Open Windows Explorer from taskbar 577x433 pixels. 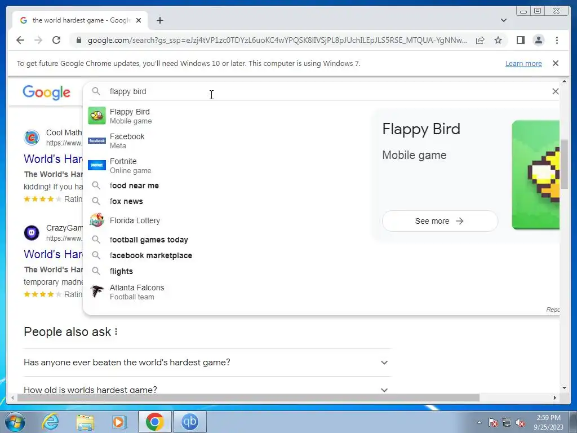[x=85, y=422]
